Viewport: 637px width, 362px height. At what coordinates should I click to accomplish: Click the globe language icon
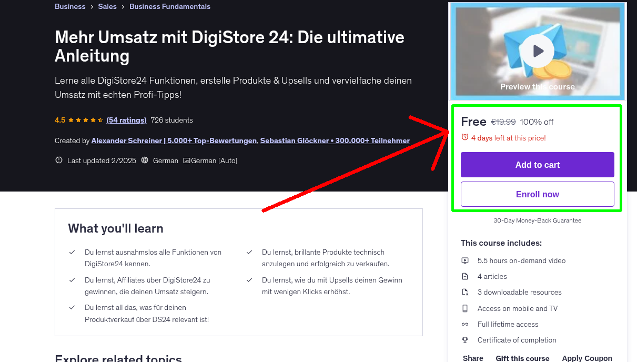tap(145, 160)
